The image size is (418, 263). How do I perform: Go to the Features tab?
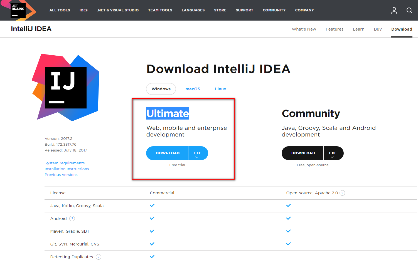point(335,29)
